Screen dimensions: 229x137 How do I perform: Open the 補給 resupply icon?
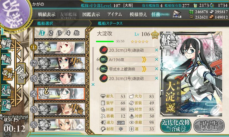(6, 59)
